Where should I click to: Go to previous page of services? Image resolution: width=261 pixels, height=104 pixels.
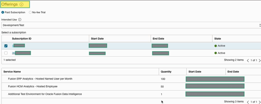(248, 102)
